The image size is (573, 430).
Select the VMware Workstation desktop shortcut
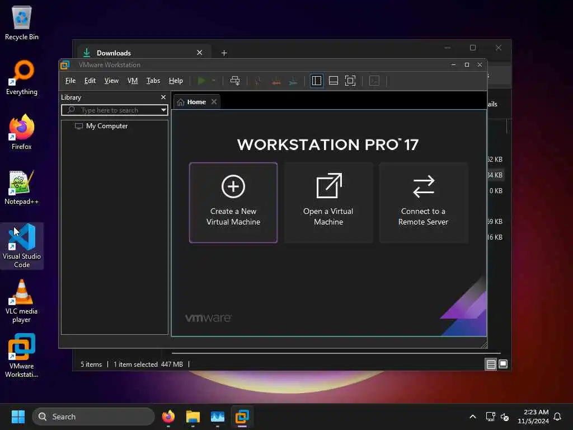[22, 356]
